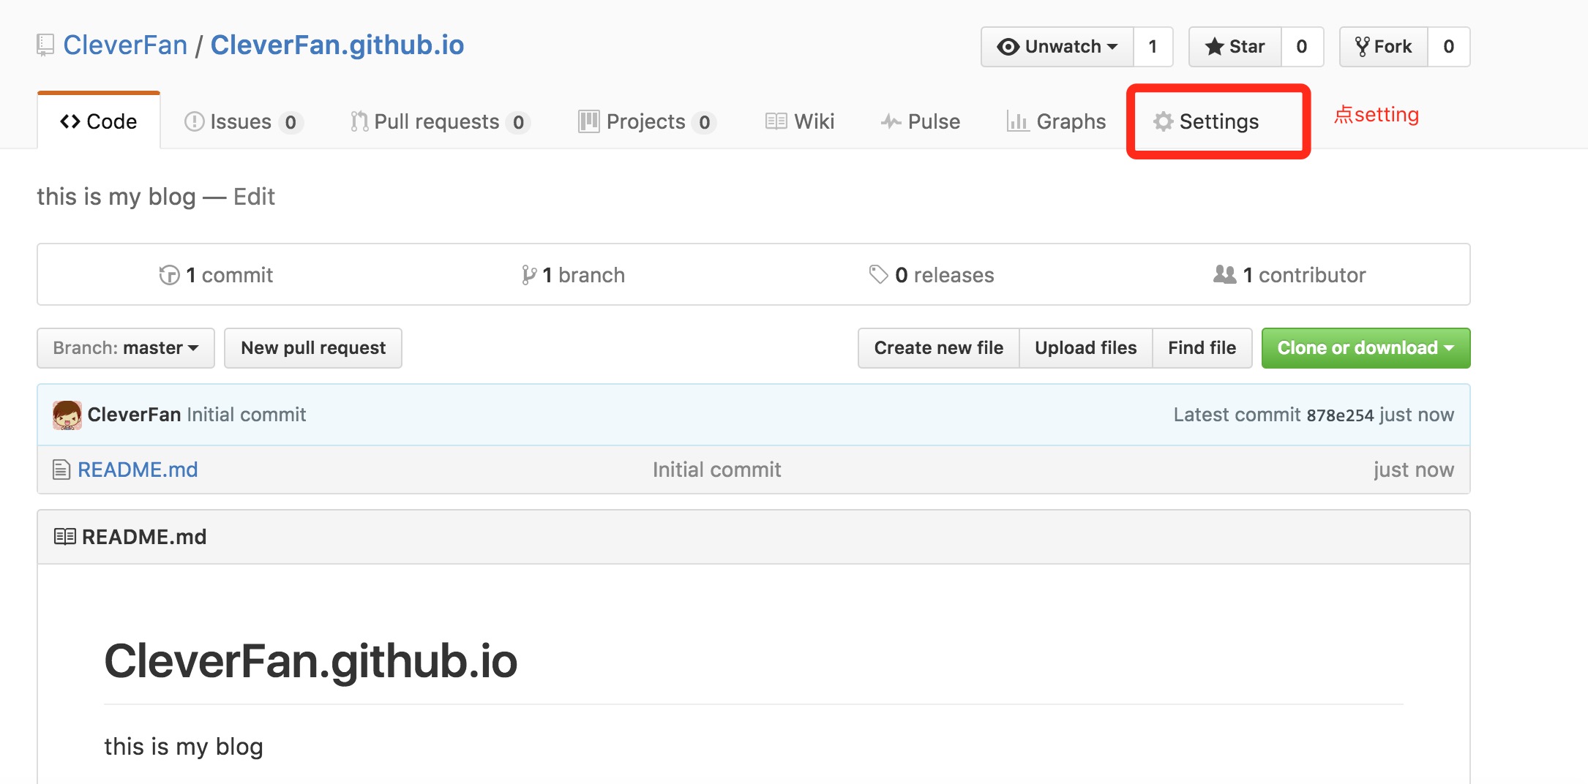View the 1 commit history link

click(217, 275)
